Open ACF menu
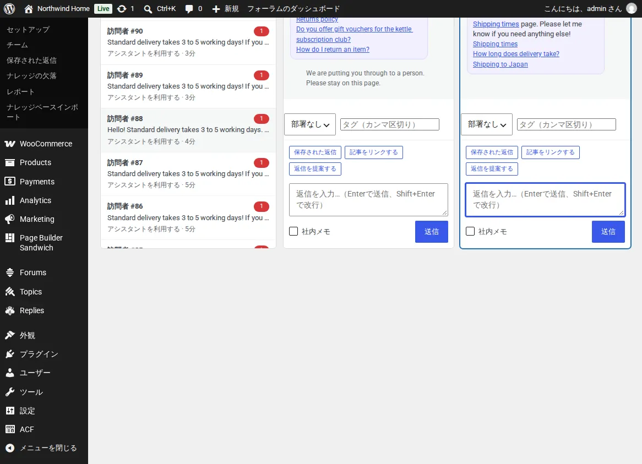 click(44, 429)
